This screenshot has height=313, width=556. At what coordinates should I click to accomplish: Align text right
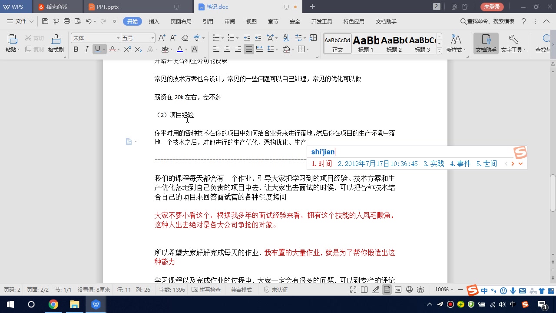pos(238,50)
